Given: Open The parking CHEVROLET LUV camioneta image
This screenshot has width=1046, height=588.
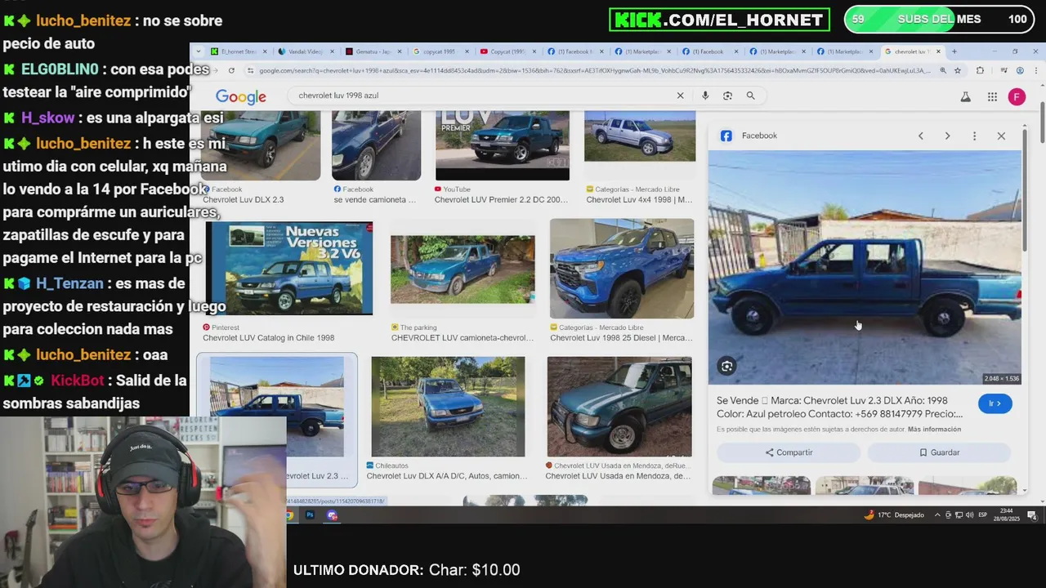Looking at the screenshot, I should (463, 269).
